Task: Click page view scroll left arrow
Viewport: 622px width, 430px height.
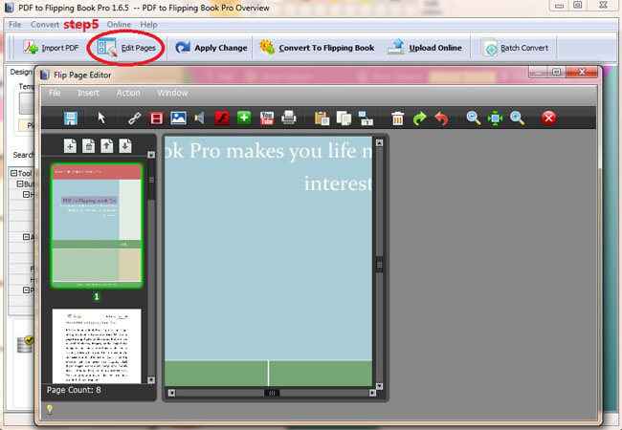Action: (171, 393)
